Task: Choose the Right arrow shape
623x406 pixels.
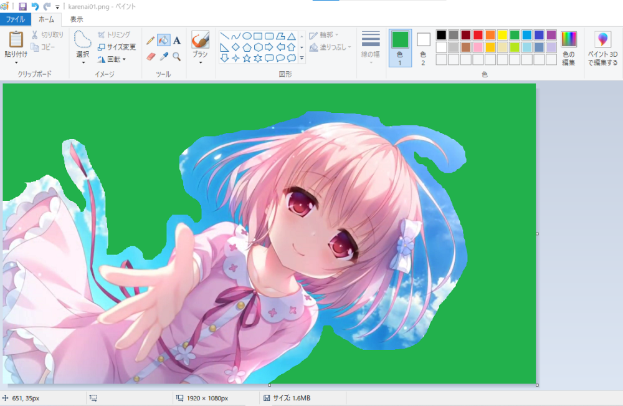Action: click(269, 47)
